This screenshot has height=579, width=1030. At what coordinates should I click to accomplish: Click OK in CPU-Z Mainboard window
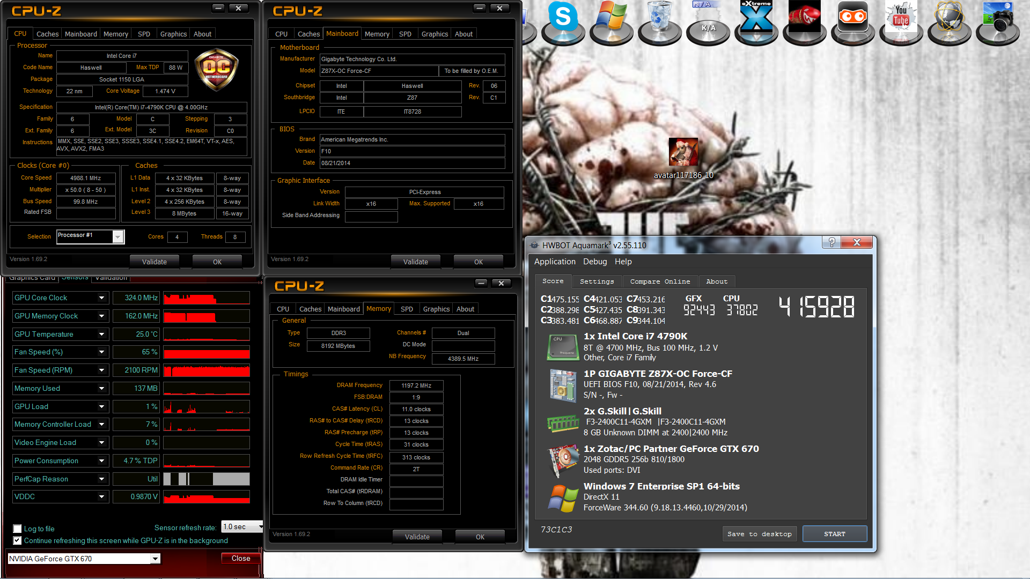click(479, 262)
